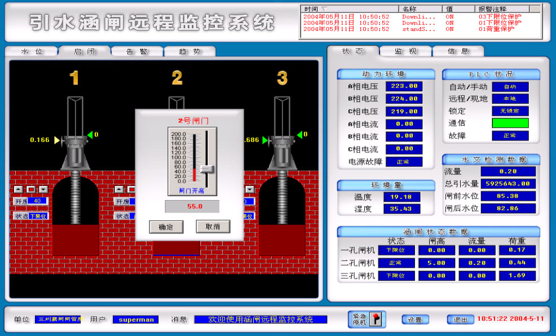Toggle the 远程/现地 control indicator
This screenshot has width=556, height=336.
[x=510, y=99]
